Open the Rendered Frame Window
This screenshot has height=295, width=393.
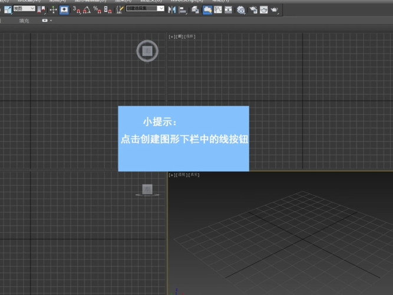[264, 10]
